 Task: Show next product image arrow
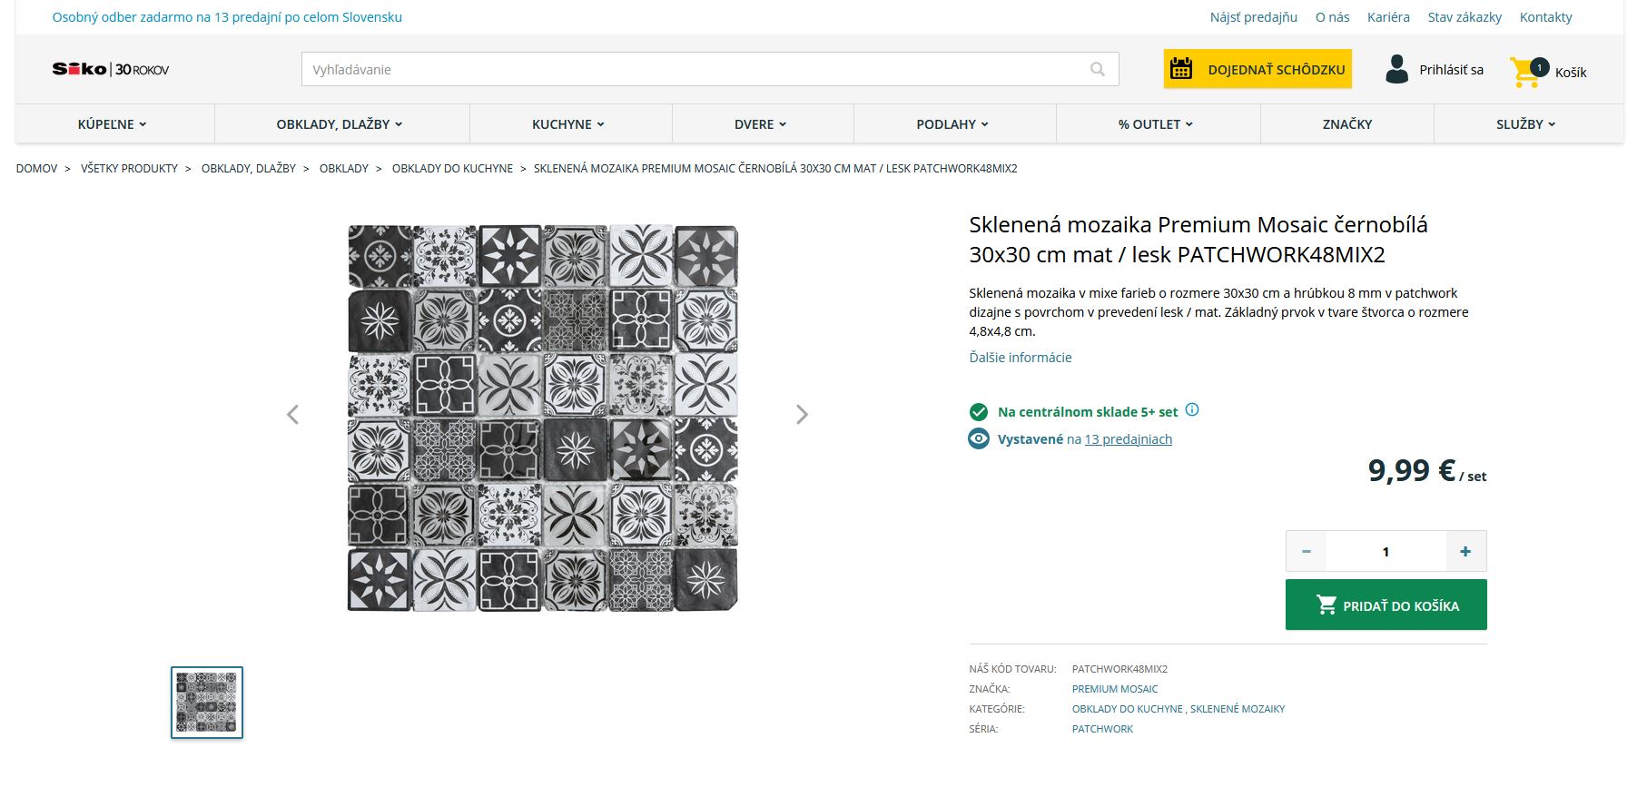pos(801,415)
